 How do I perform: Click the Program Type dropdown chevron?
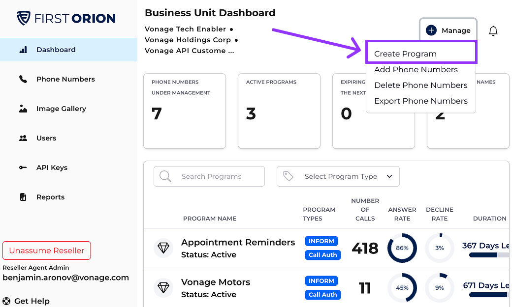coord(389,176)
